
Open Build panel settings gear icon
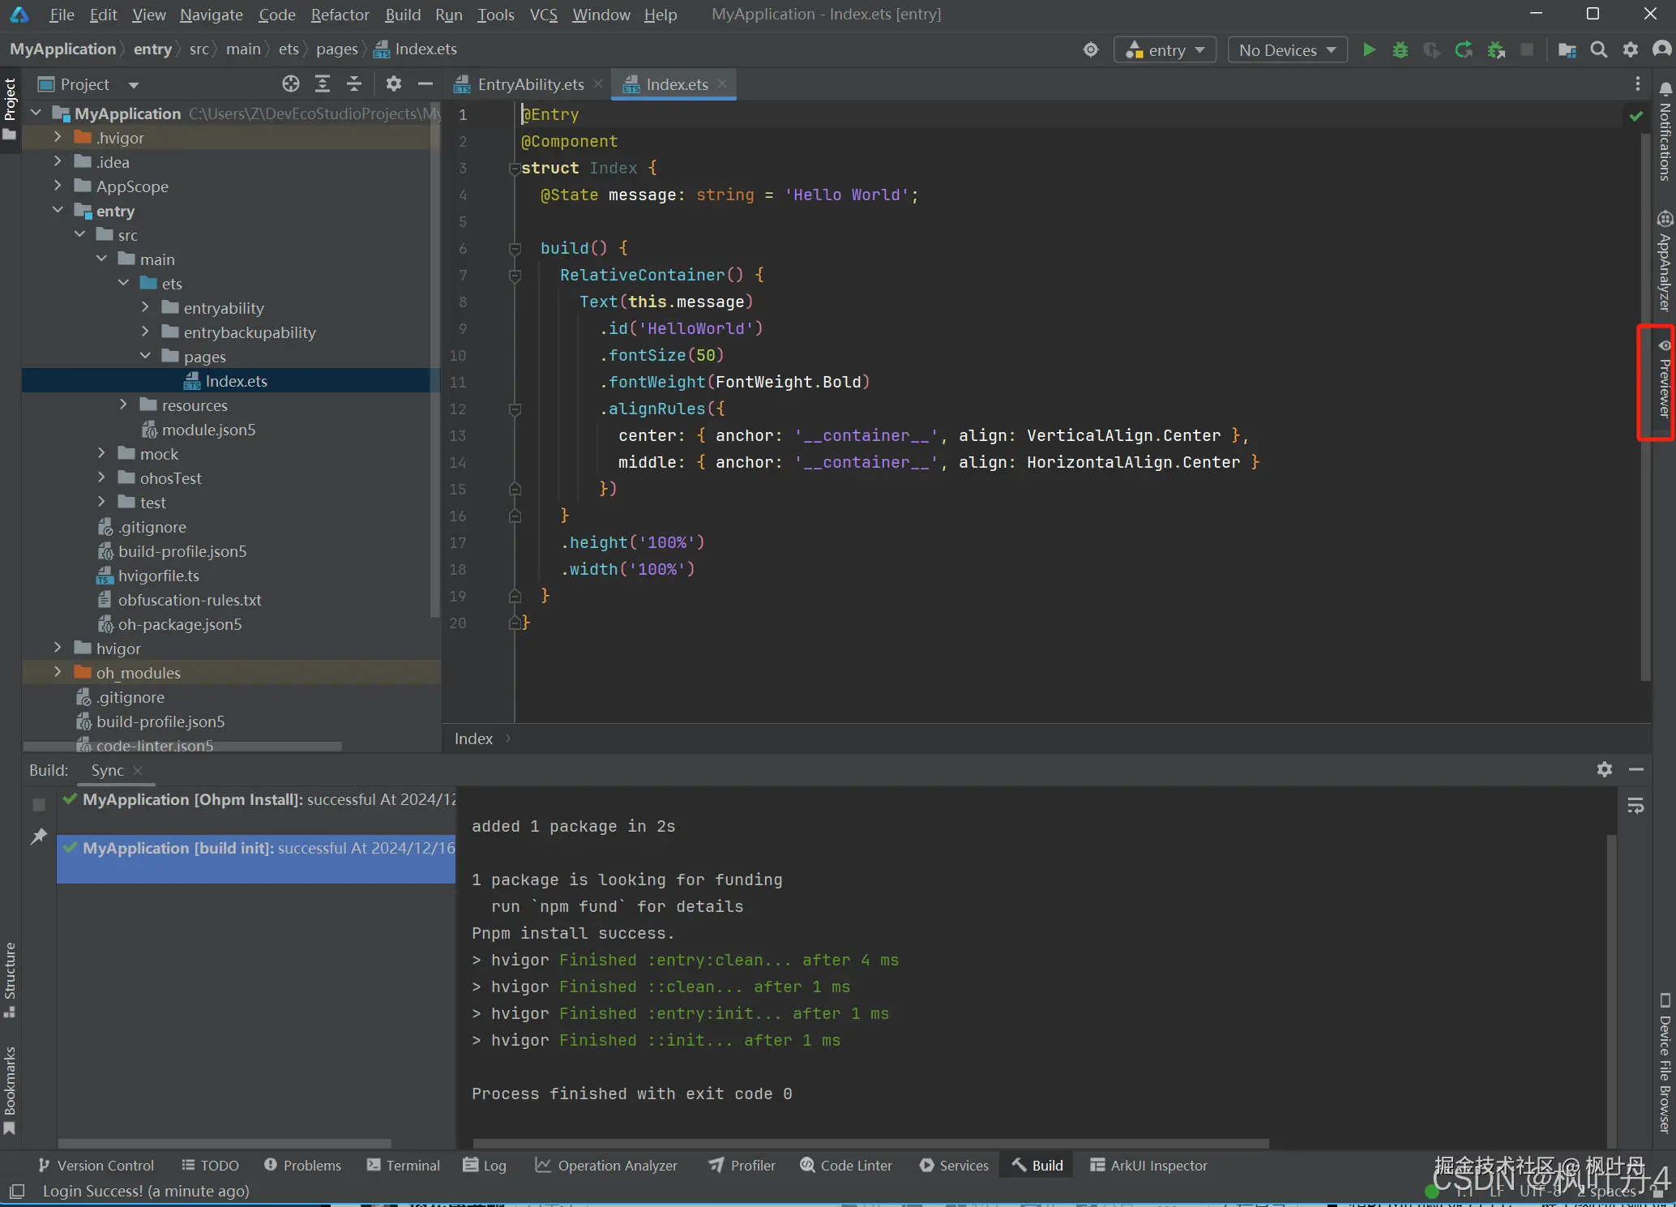[x=1604, y=769]
